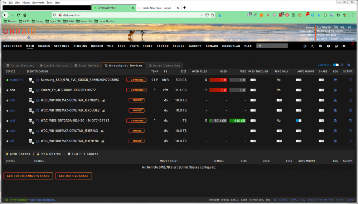Click the 0% progress bar field in the navigation
358x204 pixels.
[x=272, y=46]
